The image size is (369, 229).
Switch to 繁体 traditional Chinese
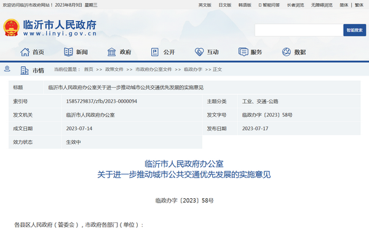(x=359, y=5)
